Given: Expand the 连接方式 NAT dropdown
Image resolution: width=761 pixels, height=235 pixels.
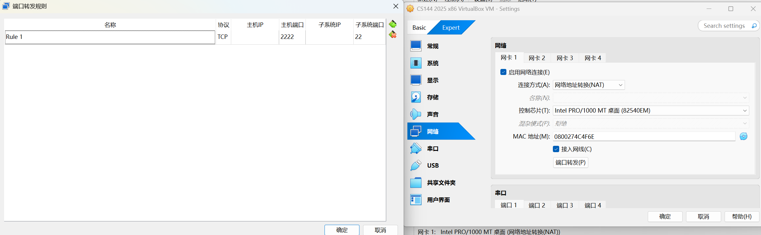Looking at the screenshot, I should (x=588, y=85).
